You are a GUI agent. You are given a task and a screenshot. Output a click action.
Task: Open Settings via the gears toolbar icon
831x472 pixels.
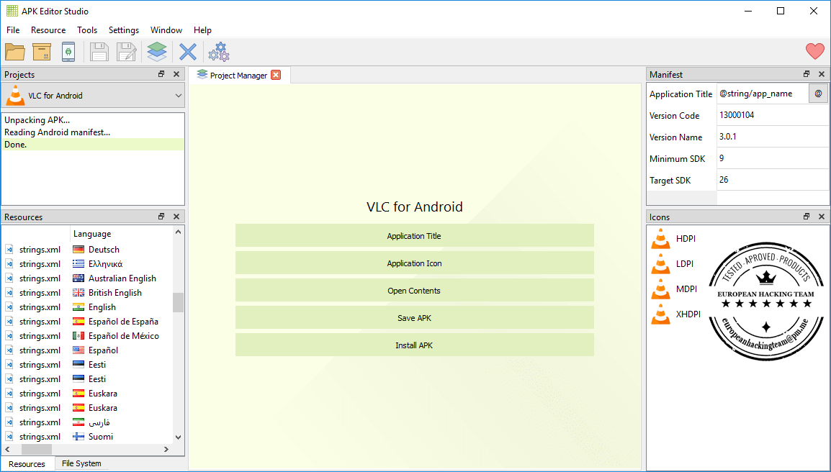point(218,51)
